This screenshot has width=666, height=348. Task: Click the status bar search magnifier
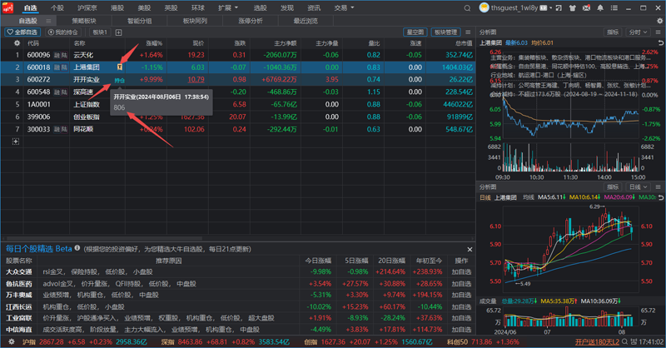click(624, 341)
